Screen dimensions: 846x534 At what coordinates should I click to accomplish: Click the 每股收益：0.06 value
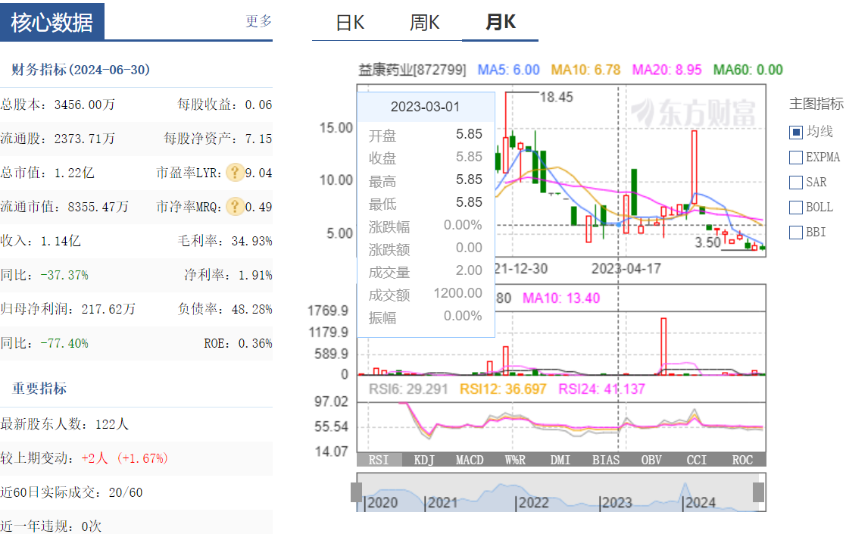point(225,105)
